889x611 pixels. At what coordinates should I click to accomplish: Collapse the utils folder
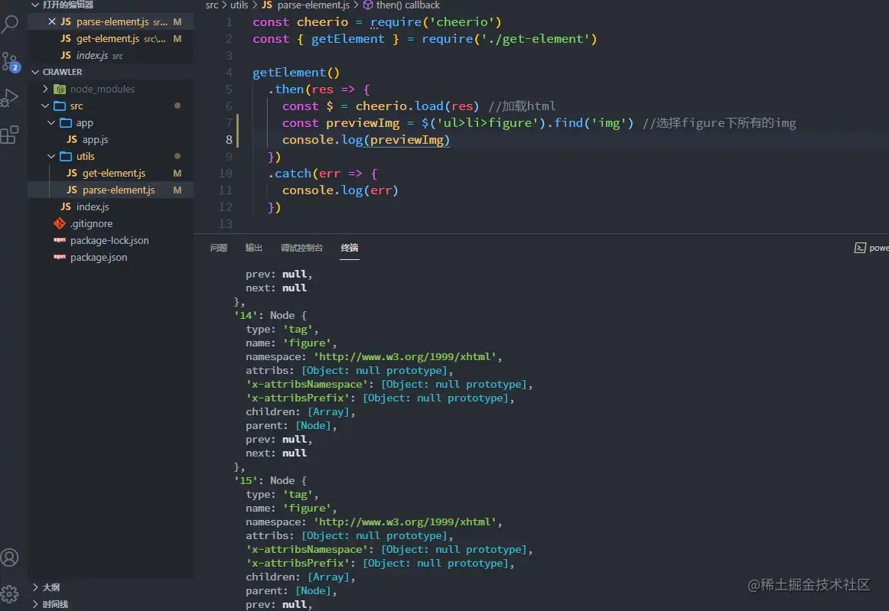tap(51, 157)
